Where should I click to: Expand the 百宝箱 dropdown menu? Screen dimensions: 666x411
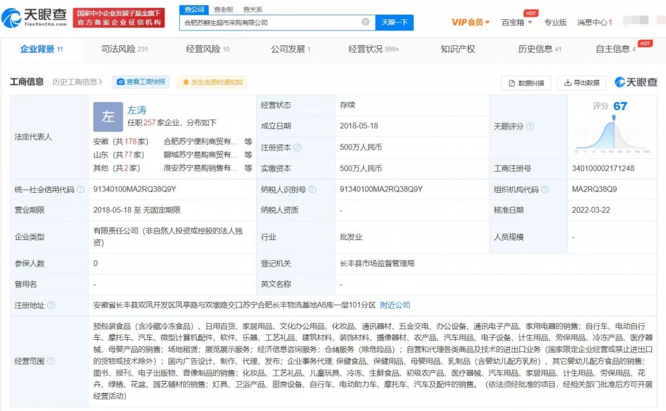(x=517, y=23)
